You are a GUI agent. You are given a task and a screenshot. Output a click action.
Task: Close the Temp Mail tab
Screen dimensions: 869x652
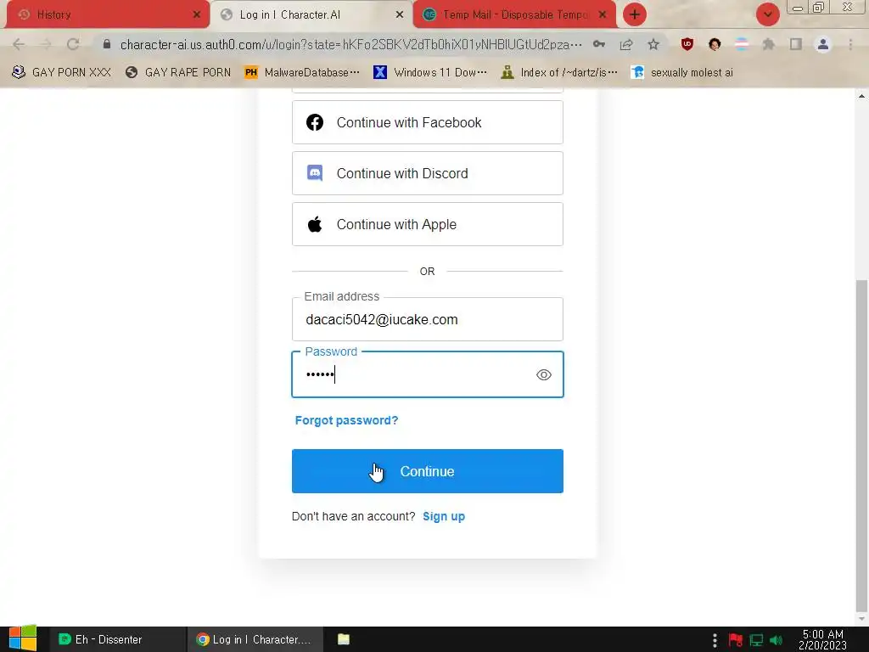click(603, 15)
